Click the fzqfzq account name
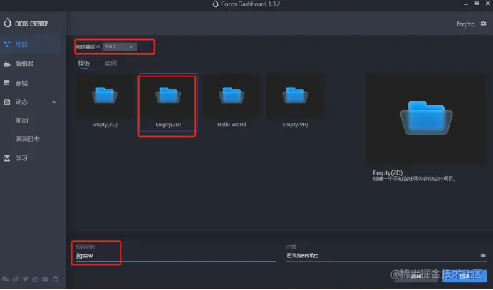 (466, 24)
